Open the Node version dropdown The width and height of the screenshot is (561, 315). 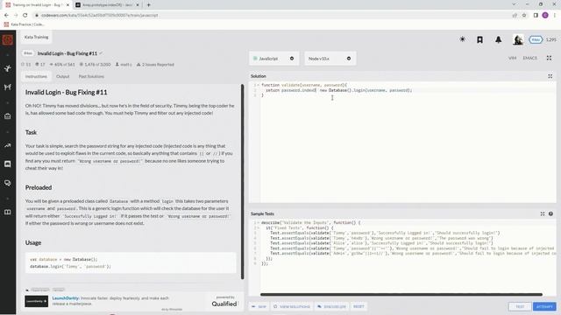click(330, 59)
